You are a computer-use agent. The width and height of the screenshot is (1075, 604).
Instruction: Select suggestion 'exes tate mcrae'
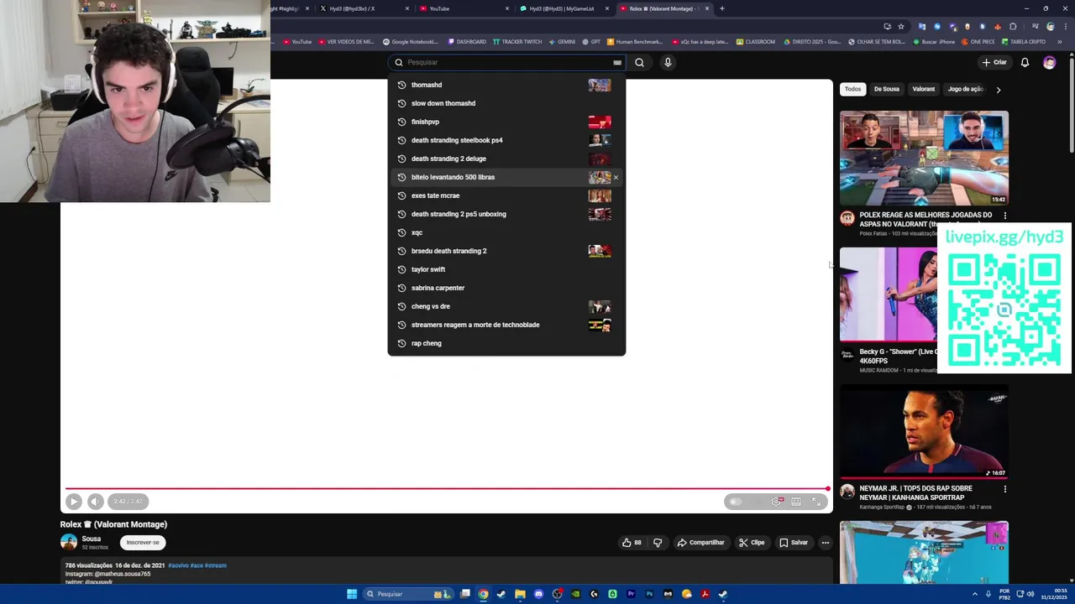(506, 195)
